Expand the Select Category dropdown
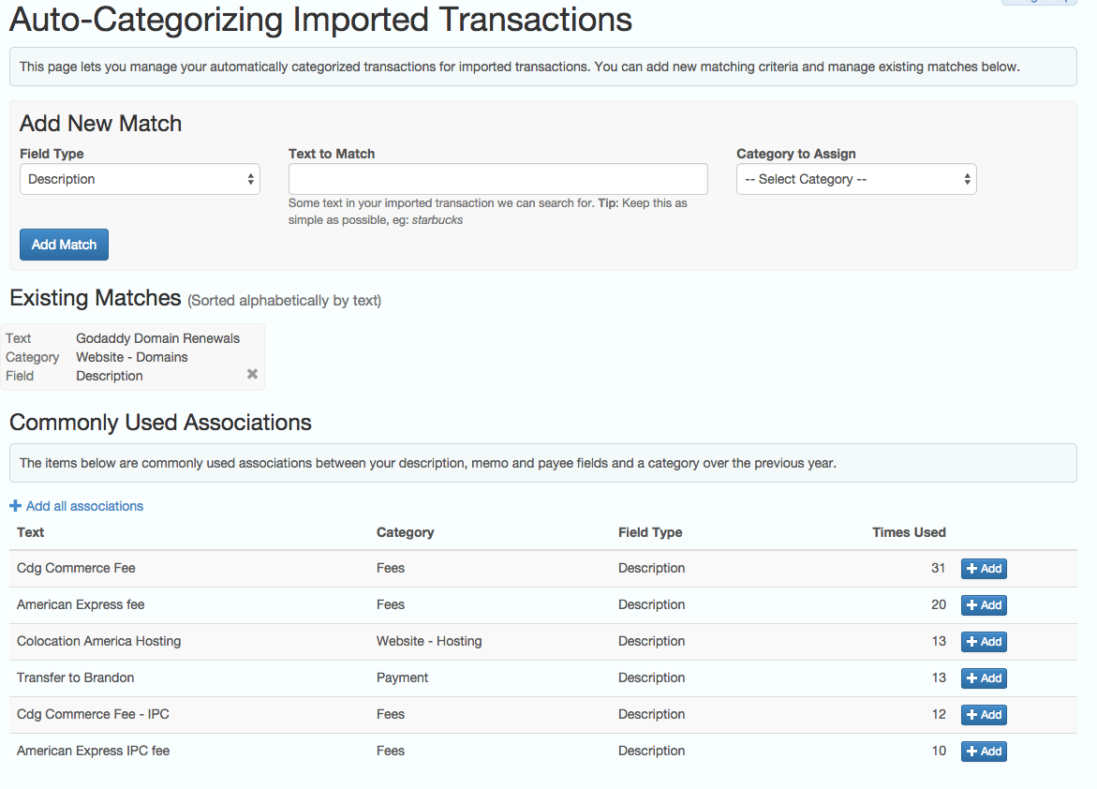 click(856, 179)
